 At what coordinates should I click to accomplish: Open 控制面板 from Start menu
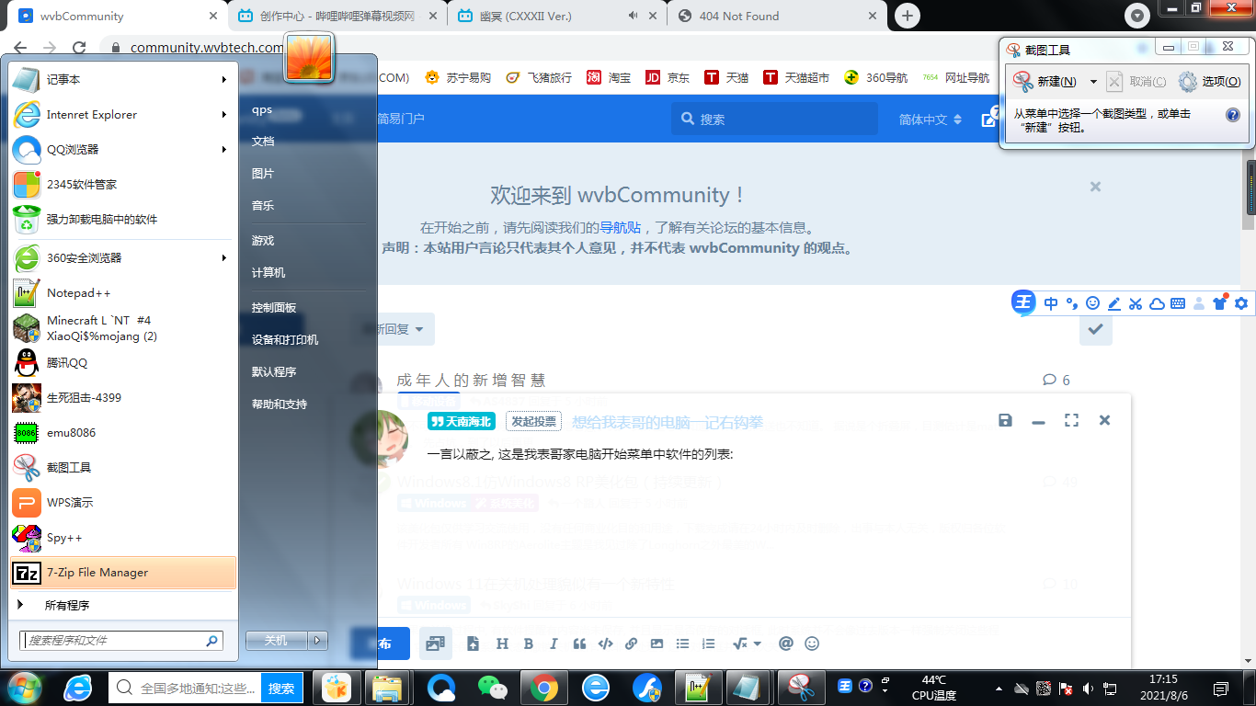tap(274, 308)
